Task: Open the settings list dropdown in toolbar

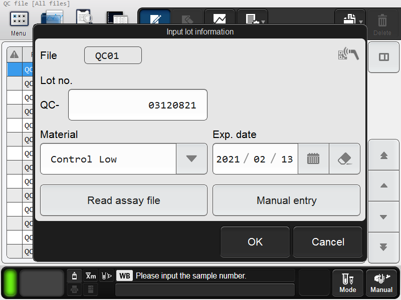Action: click(253, 18)
